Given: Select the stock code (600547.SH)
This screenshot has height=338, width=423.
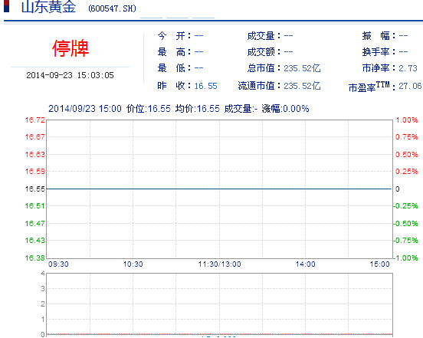Looking at the screenshot, I should pyautogui.click(x=112, y=8).
